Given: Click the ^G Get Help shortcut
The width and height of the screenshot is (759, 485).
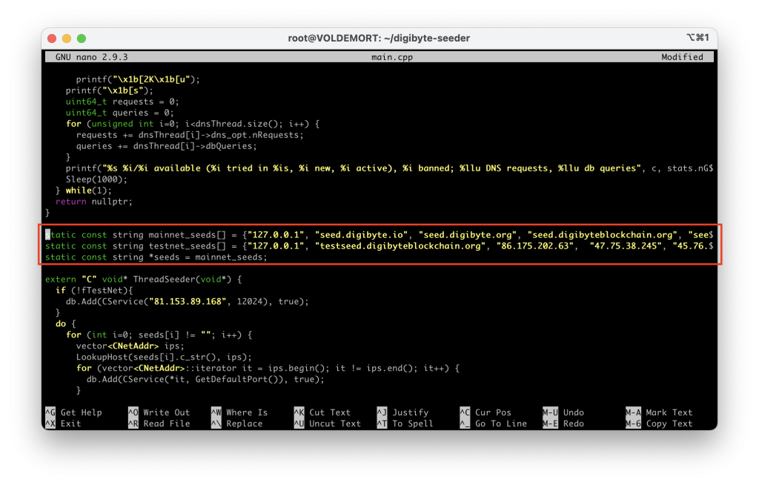Looking at the screenshot, I should pos(73,412).
